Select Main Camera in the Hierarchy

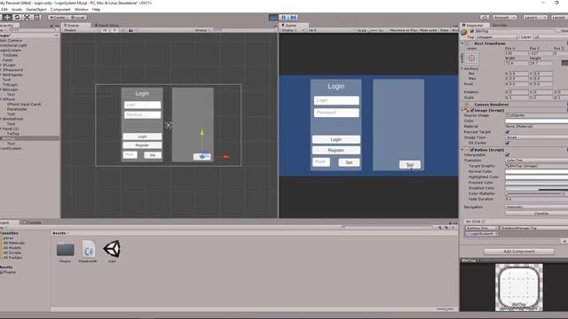12,41
